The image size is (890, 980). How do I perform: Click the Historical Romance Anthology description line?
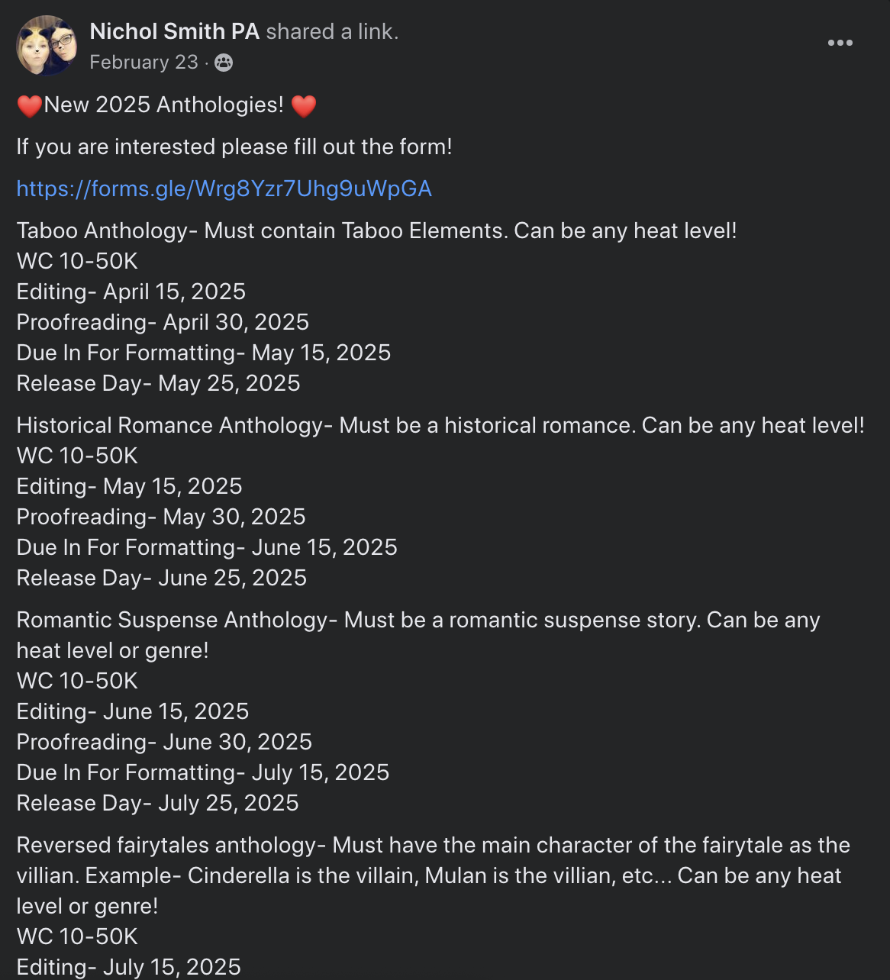click(x=440, y=425)
